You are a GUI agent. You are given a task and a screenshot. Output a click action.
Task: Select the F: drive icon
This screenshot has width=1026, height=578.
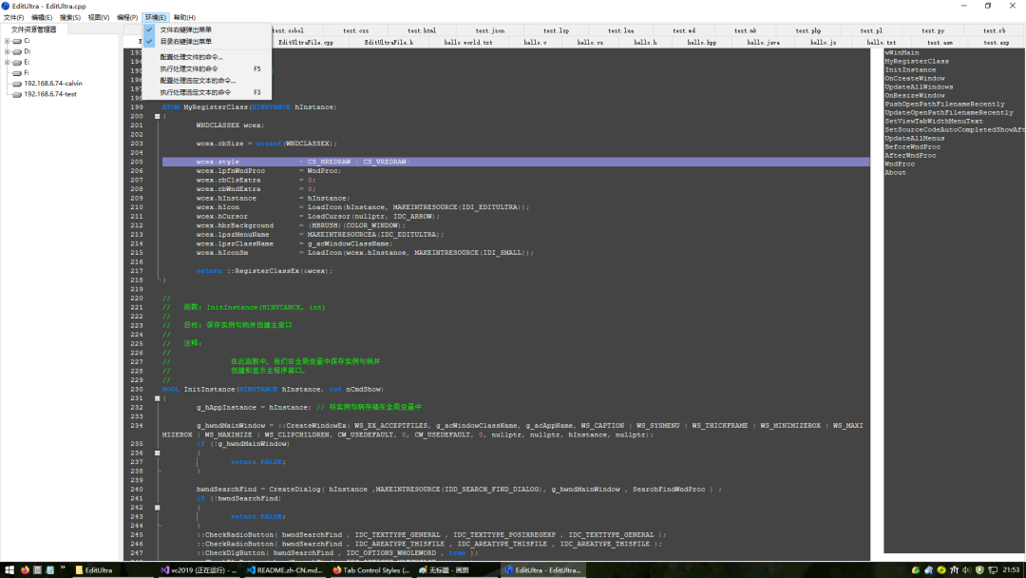[x=17, y=72]
